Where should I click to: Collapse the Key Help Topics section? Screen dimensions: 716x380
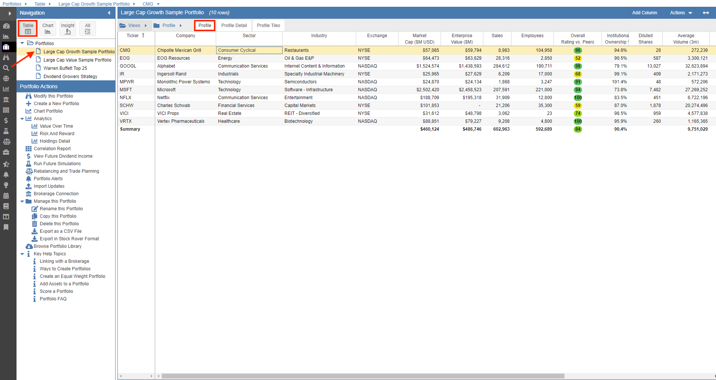(22, 254)
